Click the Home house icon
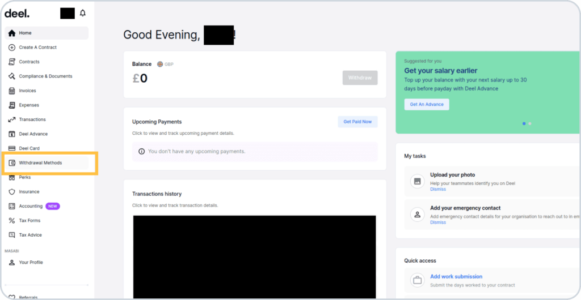The height and width of the screenshot is (300, 581). point(12,33)
